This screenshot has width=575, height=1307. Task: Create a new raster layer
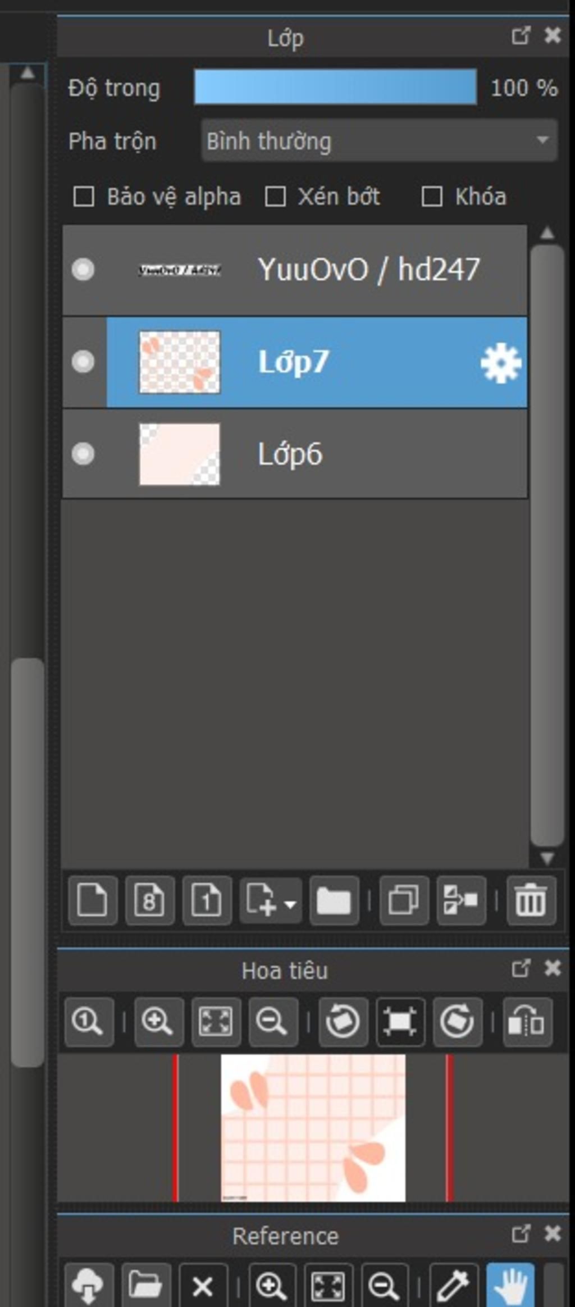pos(92,900)
